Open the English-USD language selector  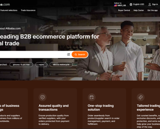137,5
